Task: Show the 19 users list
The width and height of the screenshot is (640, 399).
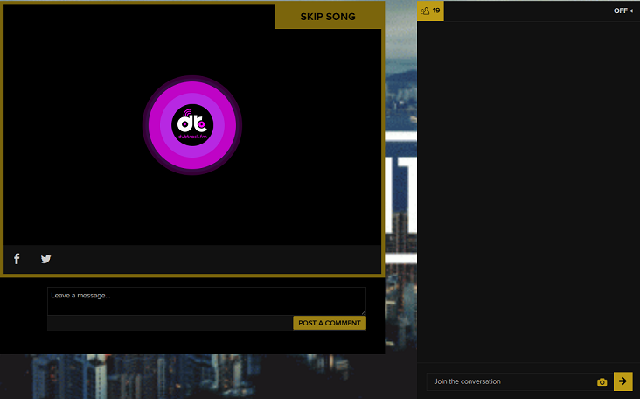Action: (430, 10)
